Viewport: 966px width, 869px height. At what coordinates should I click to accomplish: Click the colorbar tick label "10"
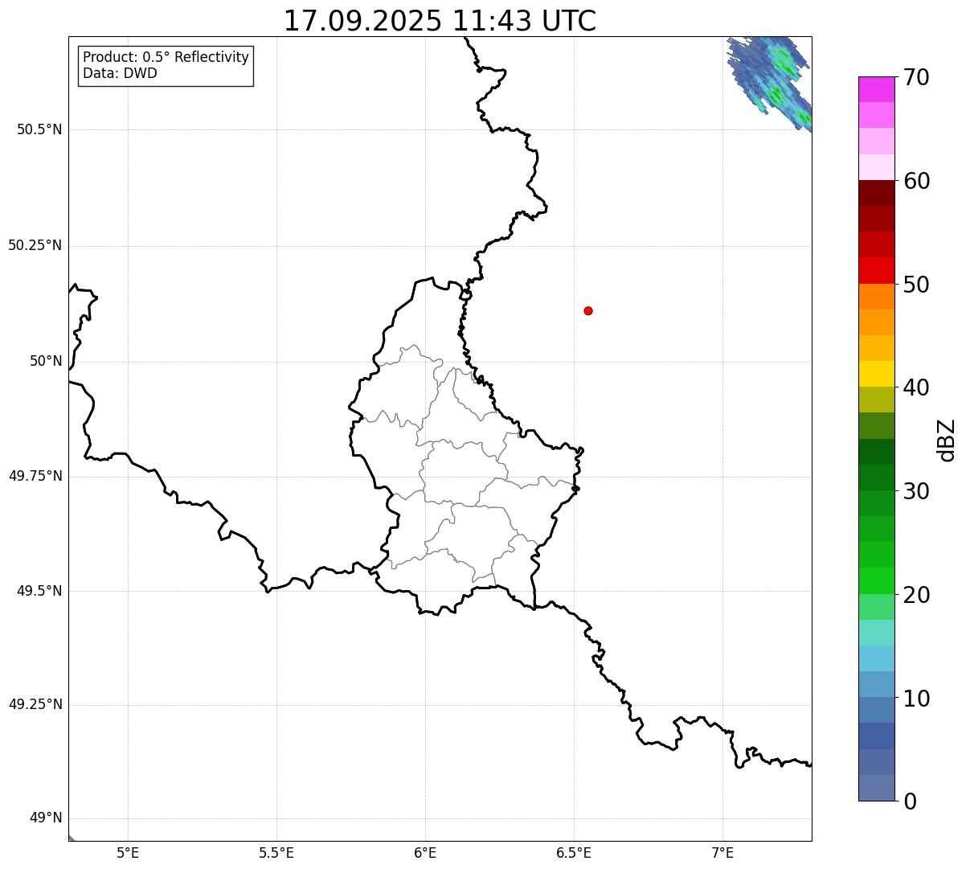tap(916, 698)
